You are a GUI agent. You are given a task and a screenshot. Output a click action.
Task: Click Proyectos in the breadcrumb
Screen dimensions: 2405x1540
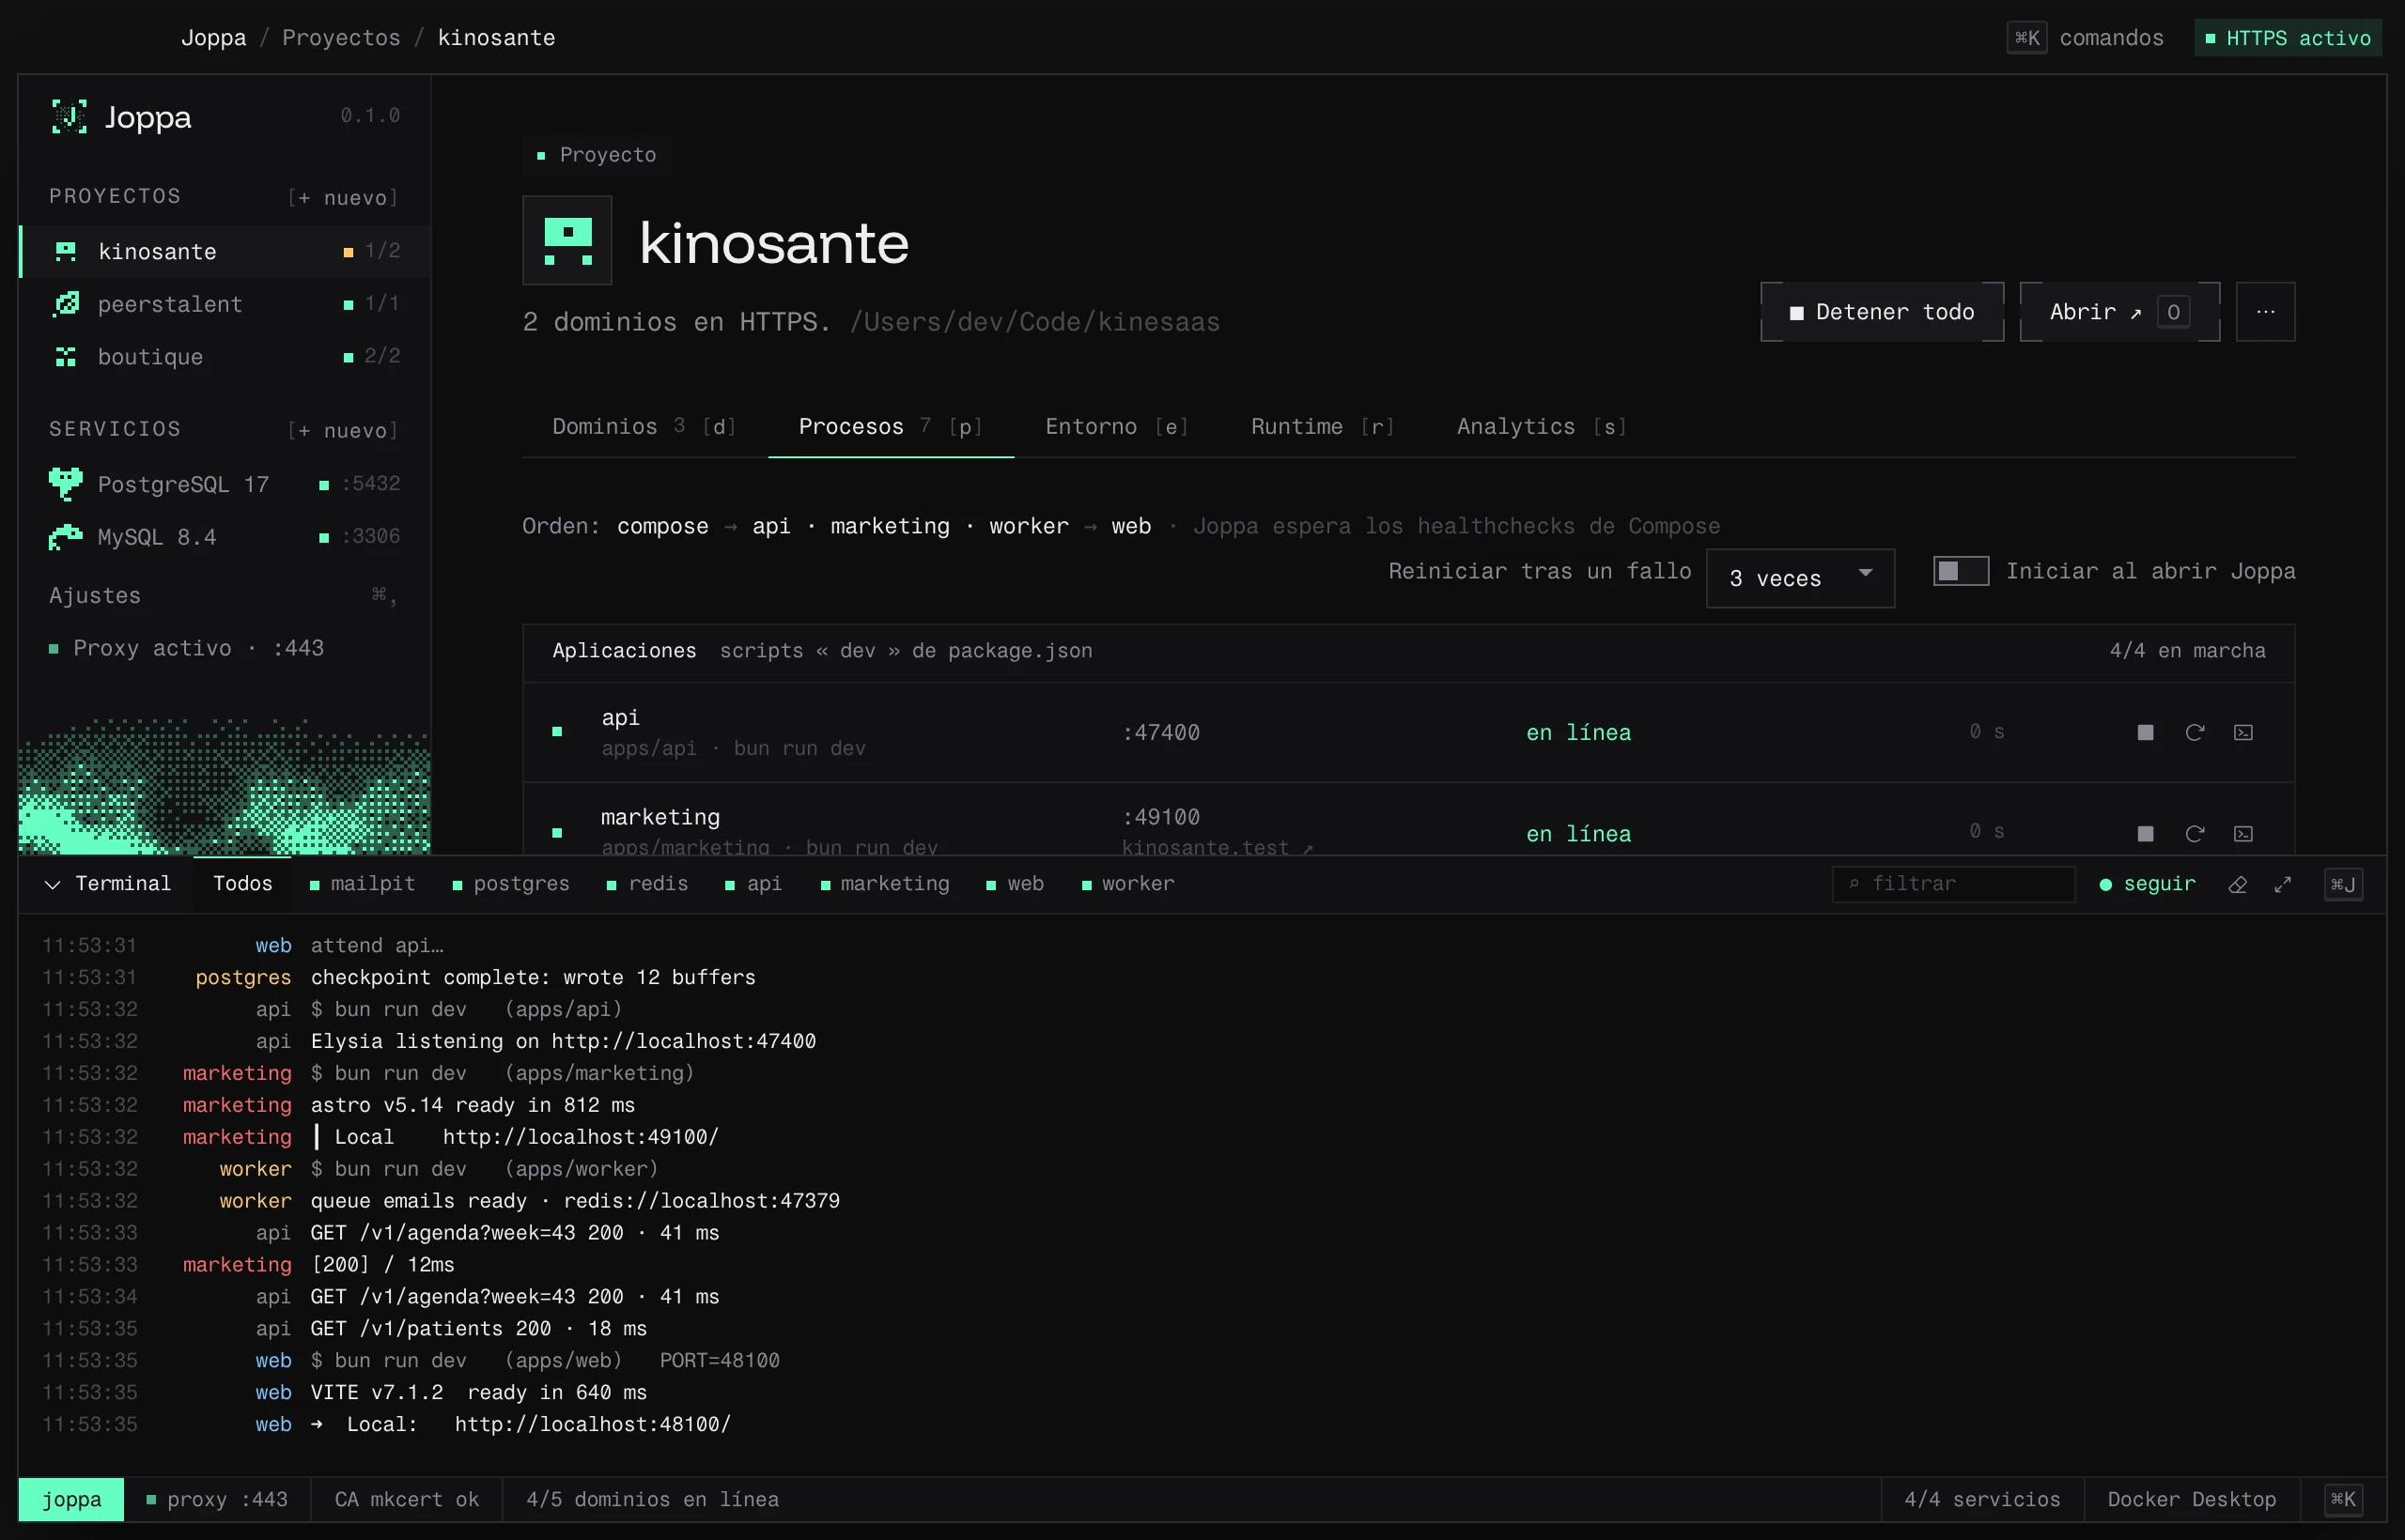[341, 38]
